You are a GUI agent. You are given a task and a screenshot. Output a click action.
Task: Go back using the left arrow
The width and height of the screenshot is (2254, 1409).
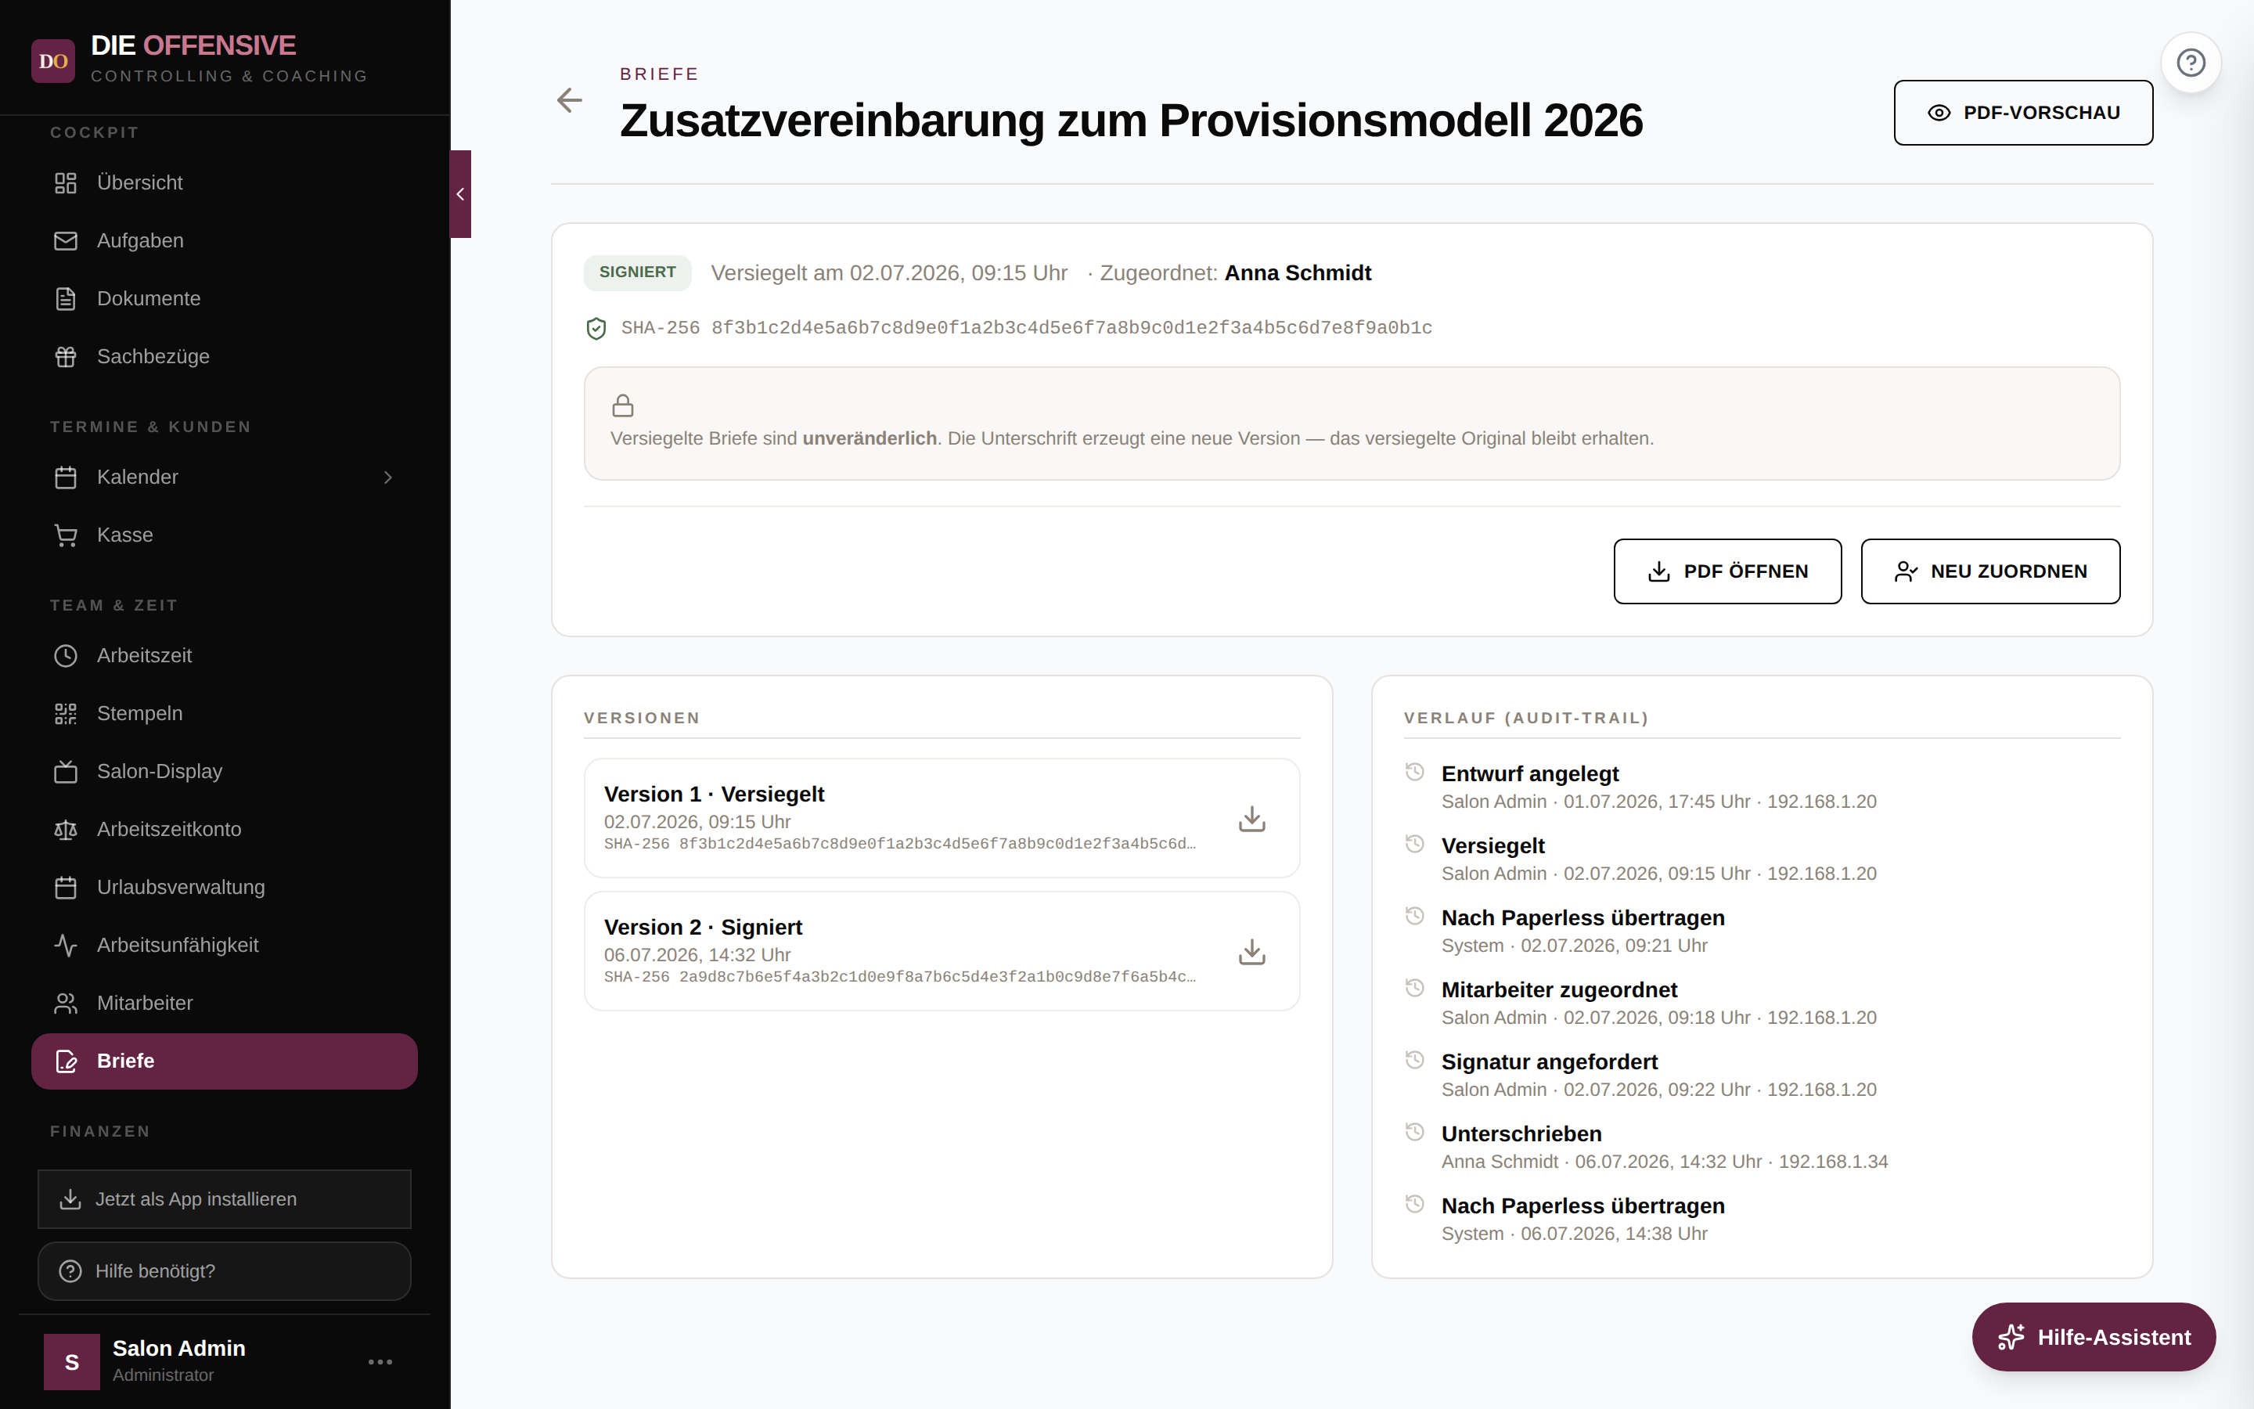click(569, 99)
